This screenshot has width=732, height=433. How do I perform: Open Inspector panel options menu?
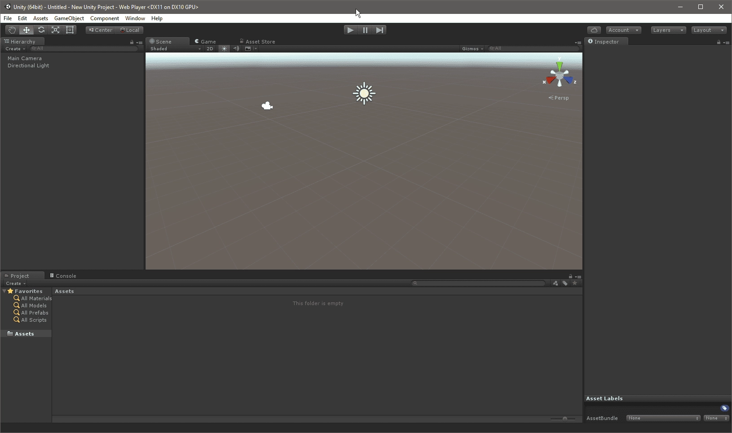(x=727, y=43)
